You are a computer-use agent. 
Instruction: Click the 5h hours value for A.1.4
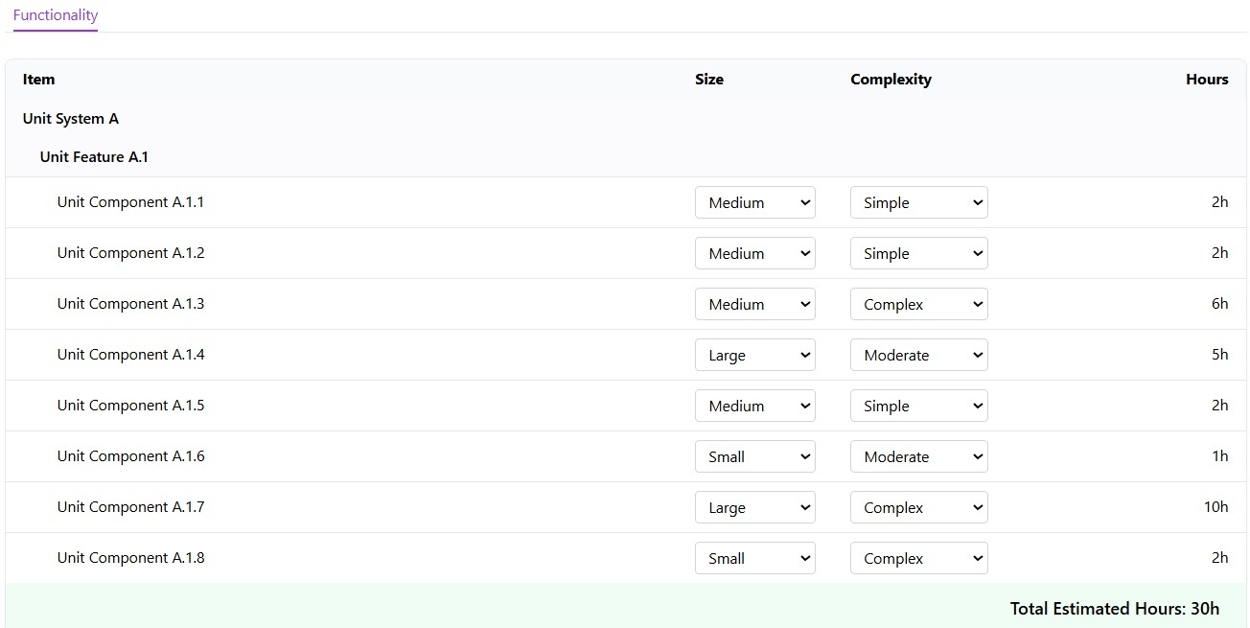(1219, 355)
